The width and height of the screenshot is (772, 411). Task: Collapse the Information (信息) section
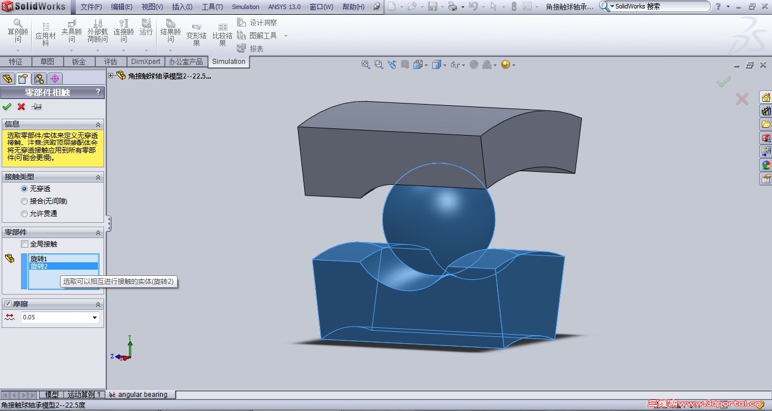[x=98, y=124]
